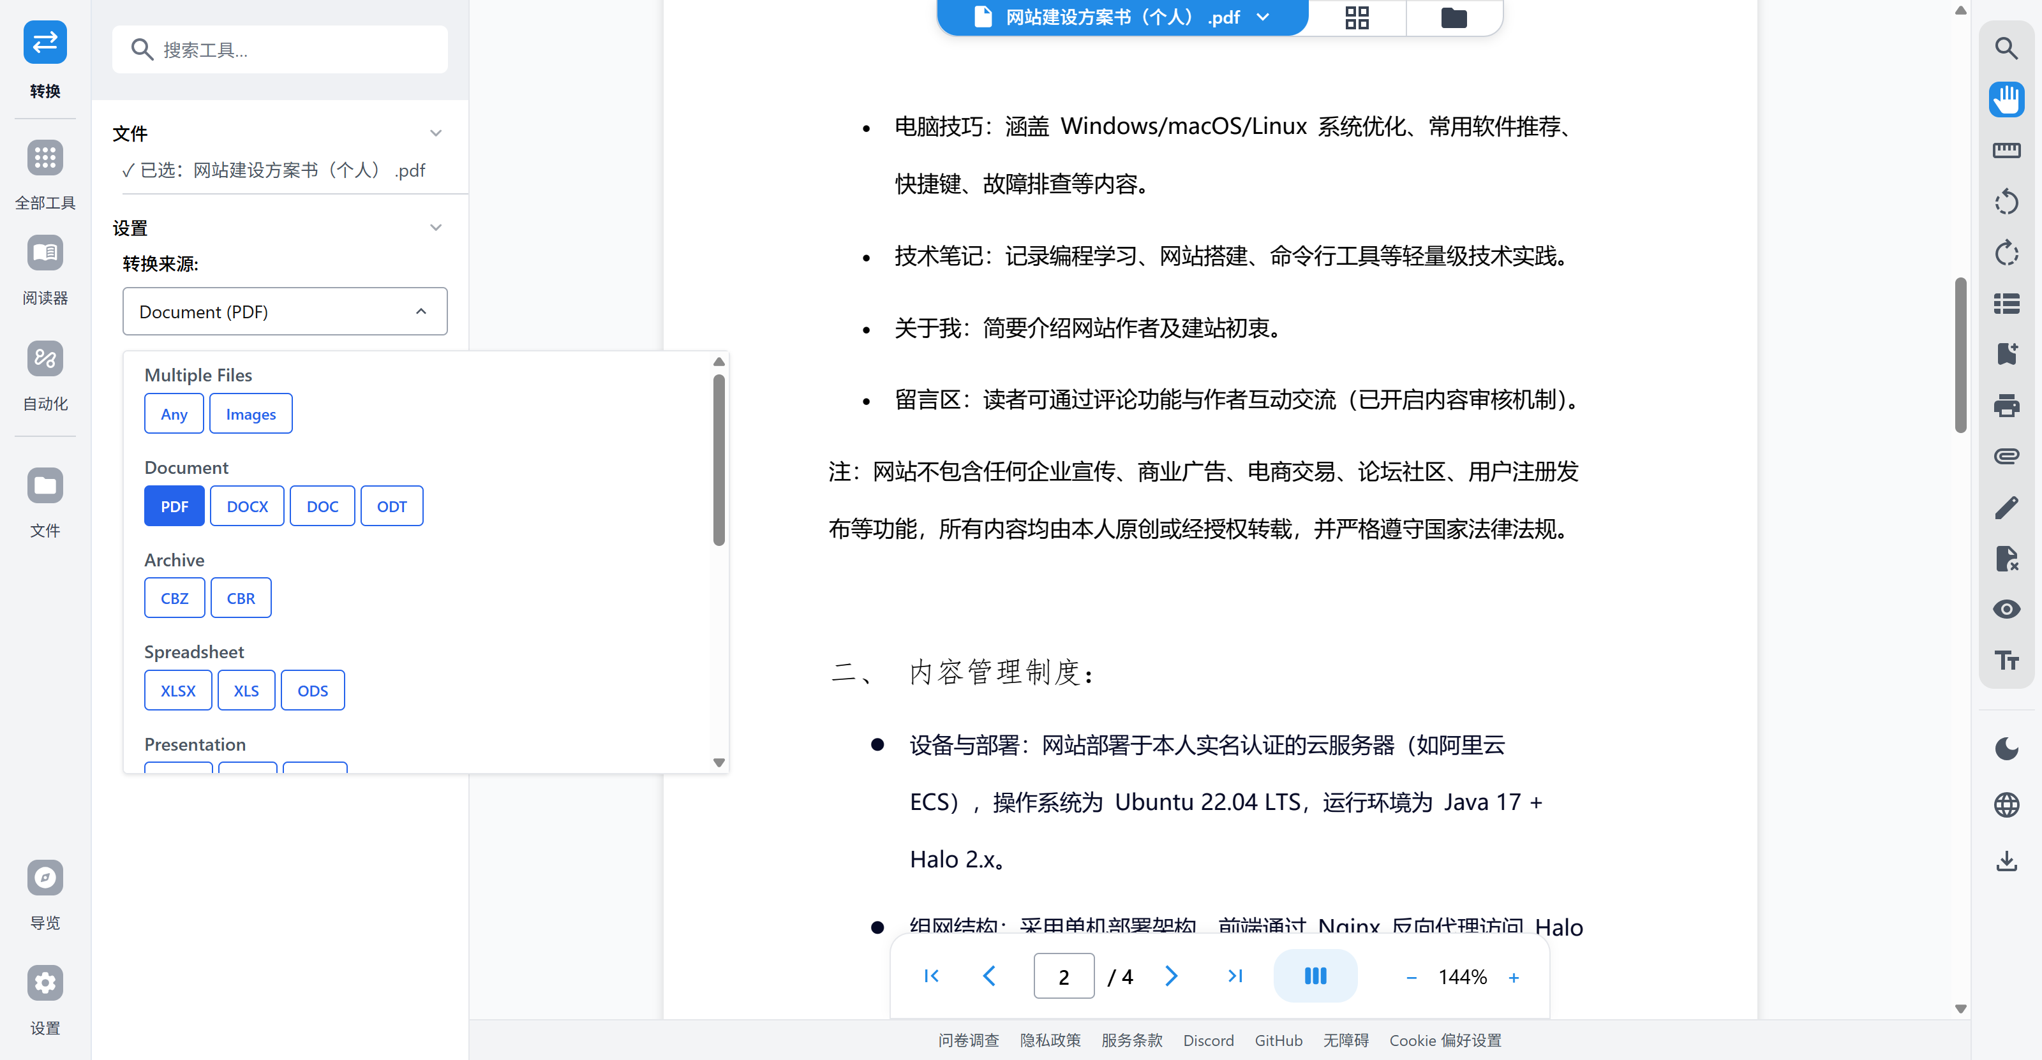Rotate the page counterclockwise

[x=2006, y=202]
